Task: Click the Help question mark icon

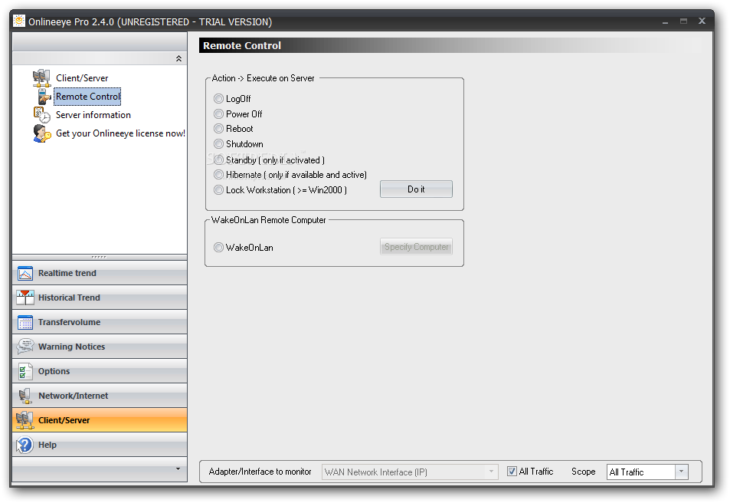Action: (x=25, y=445)
